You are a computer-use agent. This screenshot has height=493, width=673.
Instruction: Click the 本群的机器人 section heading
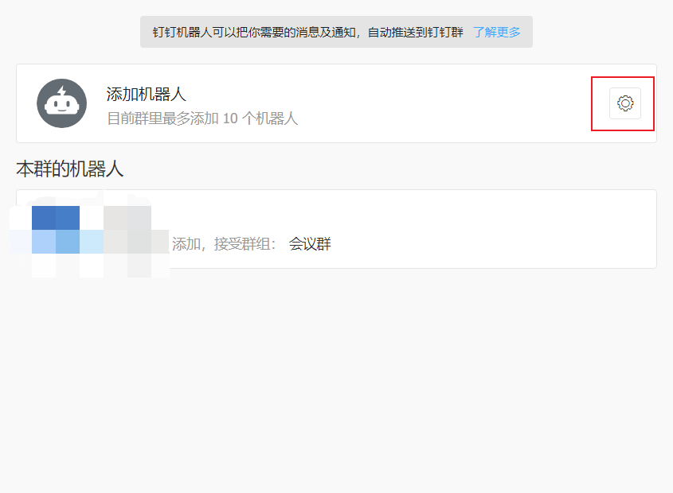70,169
